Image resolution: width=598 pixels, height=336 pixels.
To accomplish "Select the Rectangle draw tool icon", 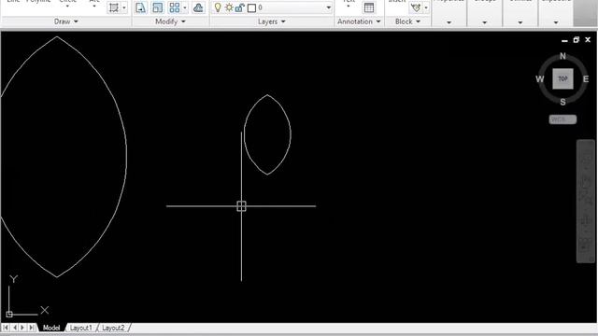I will [114, 7].
